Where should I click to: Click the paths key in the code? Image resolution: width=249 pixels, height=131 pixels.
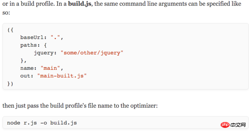tap(29, 45)
